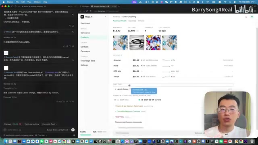Select the Amazon channel row

pyautogui.click(x=173, y=60)
